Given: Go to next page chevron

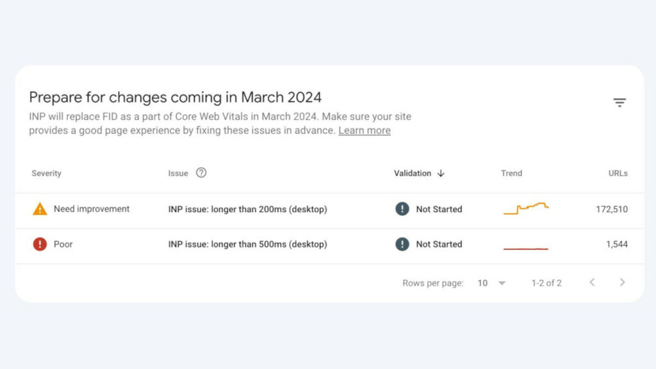Looking at the screenshot, I should tap(623, 283).
